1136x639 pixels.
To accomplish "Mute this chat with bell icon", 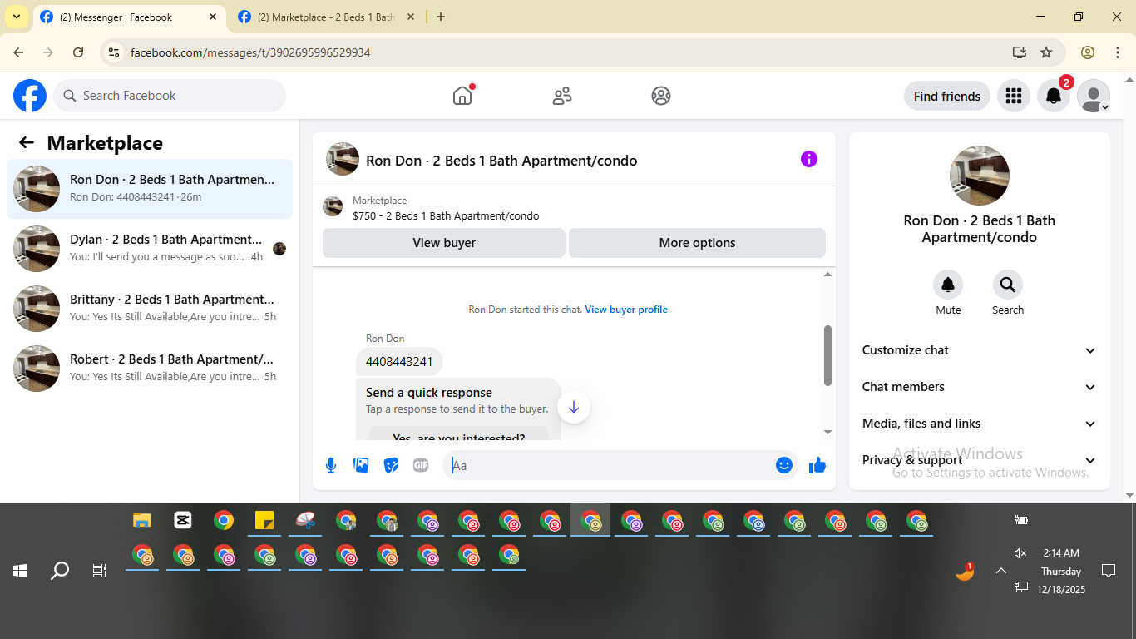I will pos(948,285).
